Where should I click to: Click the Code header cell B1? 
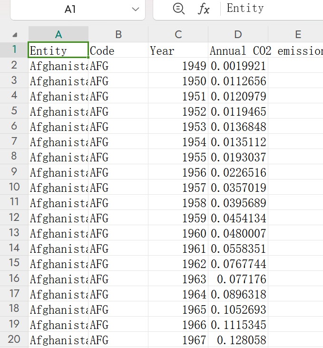(x=118, y=50)
